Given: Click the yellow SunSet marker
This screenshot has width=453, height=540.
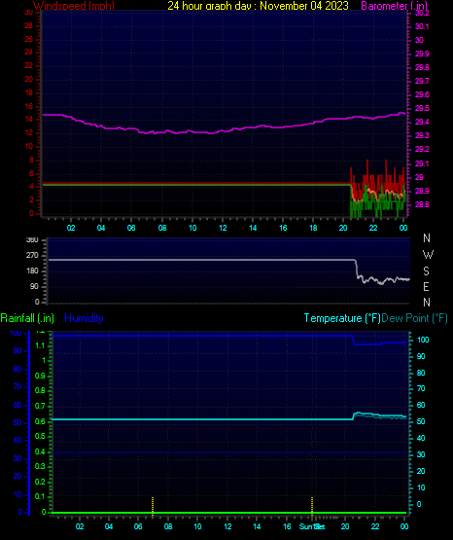Looking at the screenshot, I should click(x=312, y=505).
